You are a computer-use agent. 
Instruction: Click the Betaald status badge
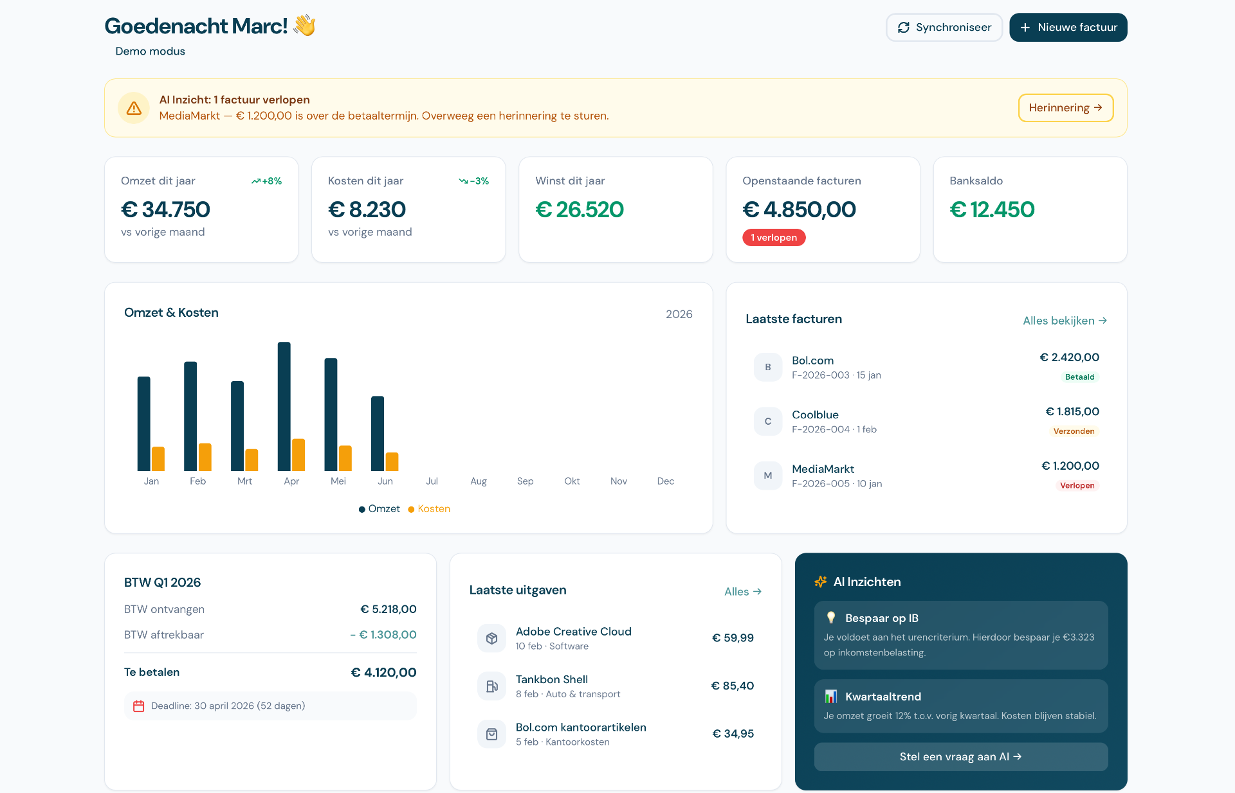point(1080,377)
